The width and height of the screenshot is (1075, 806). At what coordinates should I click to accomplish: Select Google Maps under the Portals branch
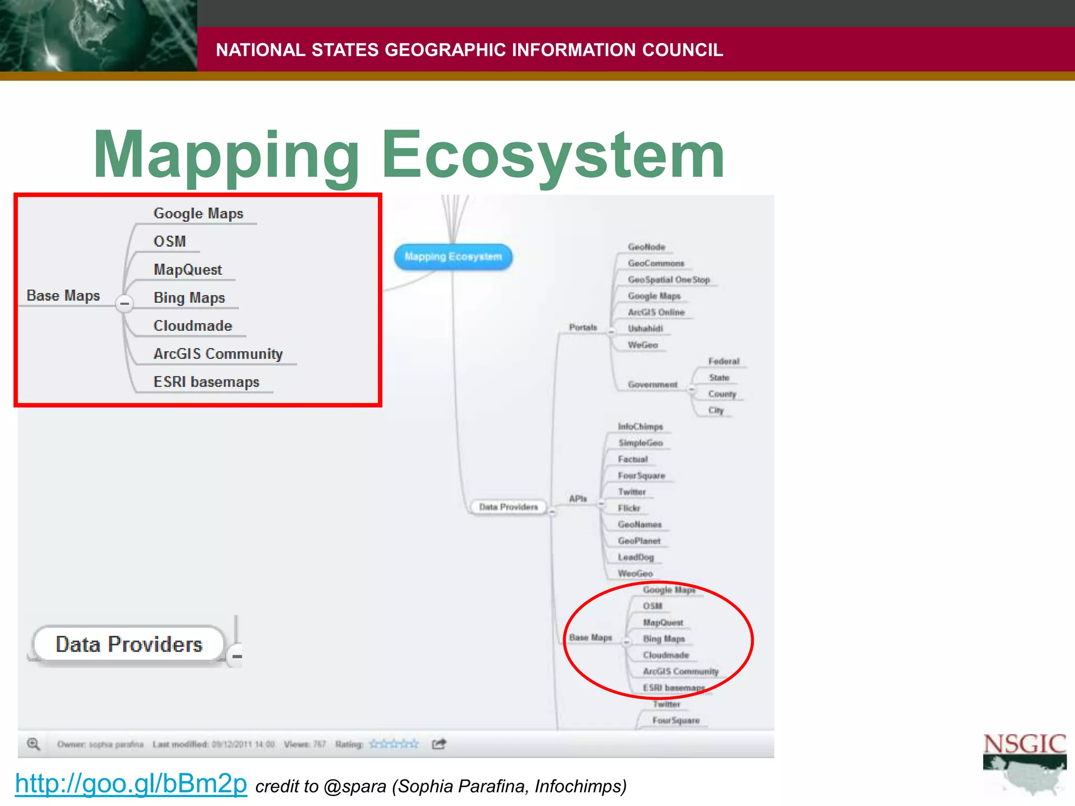[x=654, y=296]
